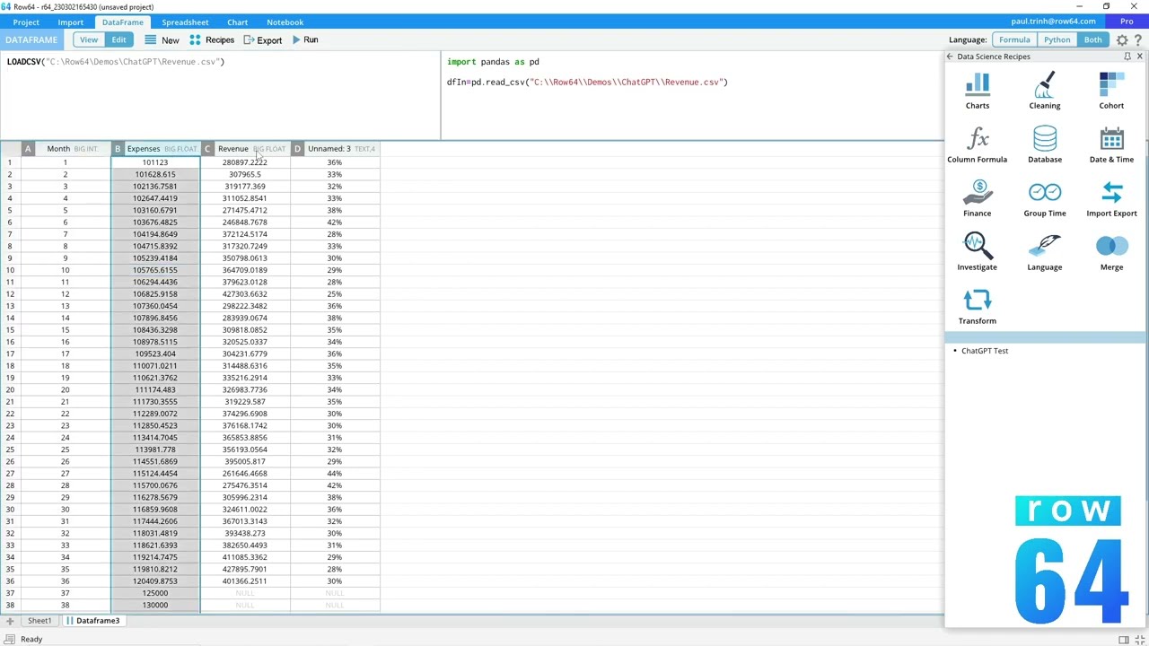
Task: Select percent cell 25% in row 12
Action: [x=335, y=294]
